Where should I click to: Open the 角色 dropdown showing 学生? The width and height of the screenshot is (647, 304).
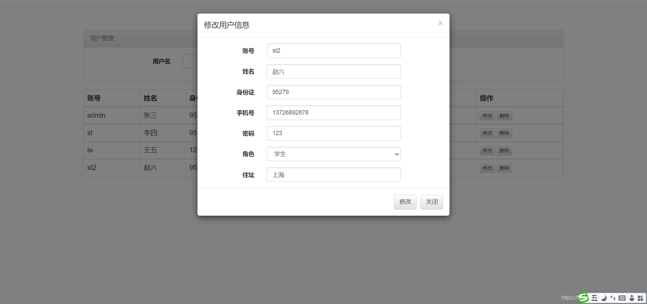coord(333,154)
